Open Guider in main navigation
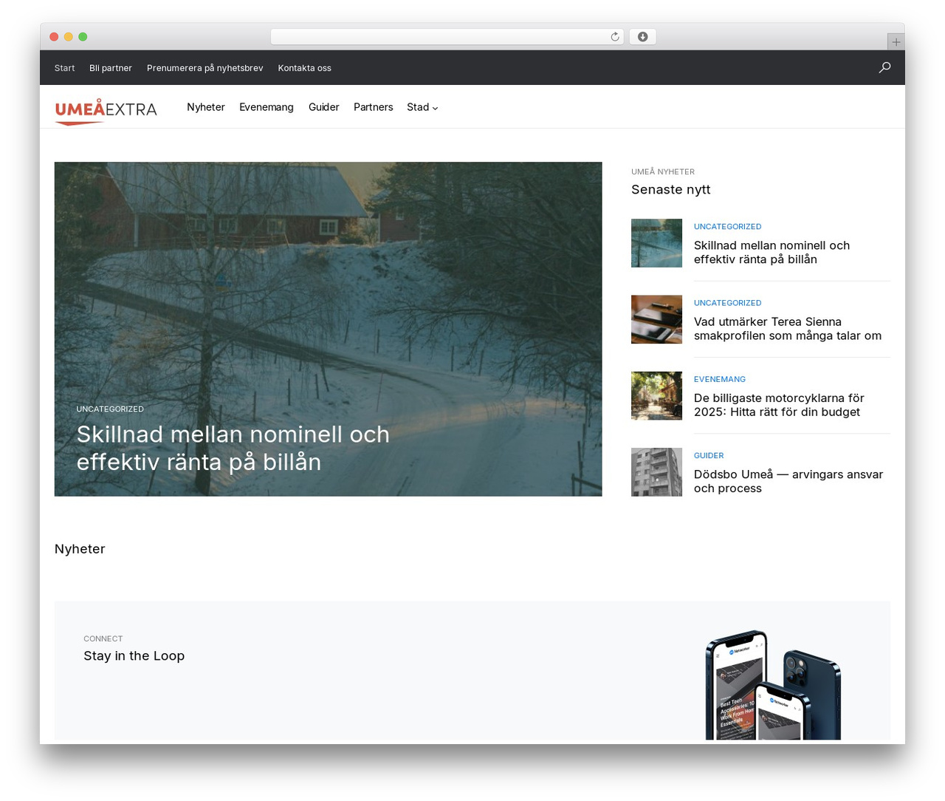 (x=324, y=107)
